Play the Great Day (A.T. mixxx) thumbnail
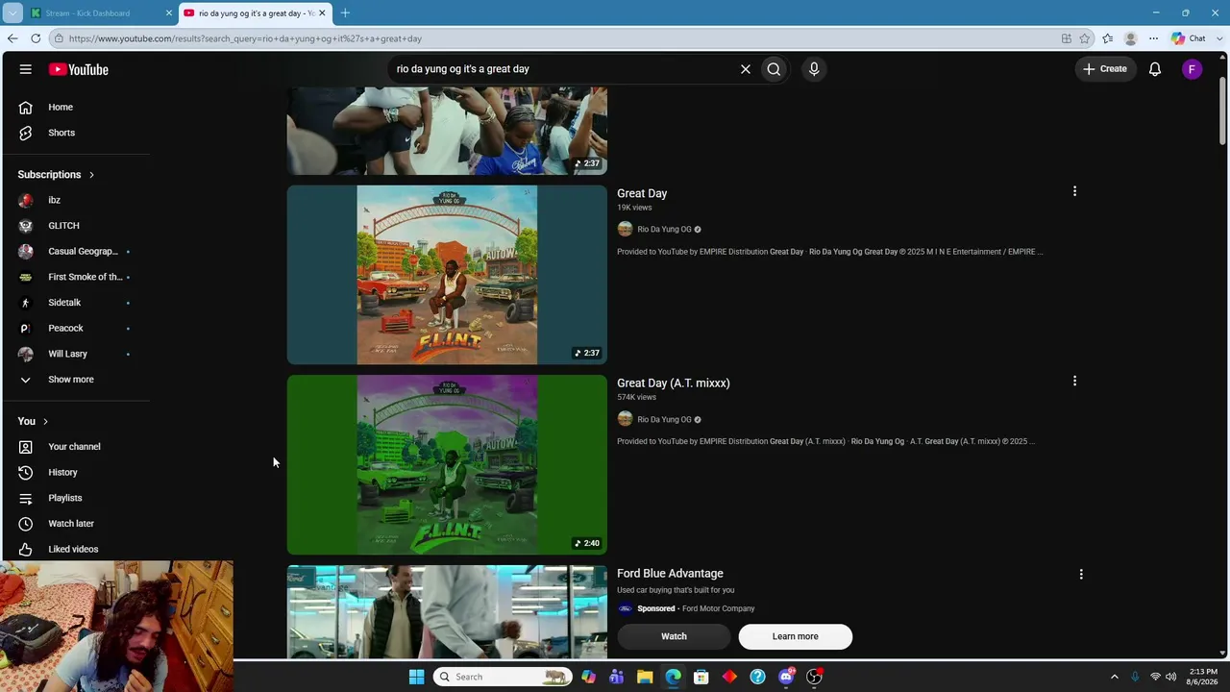Screen dimensions: 1230x692 (447, 465)
